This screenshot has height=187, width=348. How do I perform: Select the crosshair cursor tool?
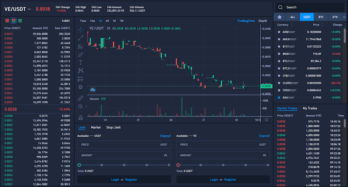click(80, 30)
